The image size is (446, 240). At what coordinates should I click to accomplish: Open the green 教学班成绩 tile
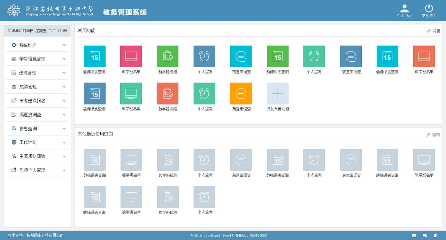coord(168,56)
